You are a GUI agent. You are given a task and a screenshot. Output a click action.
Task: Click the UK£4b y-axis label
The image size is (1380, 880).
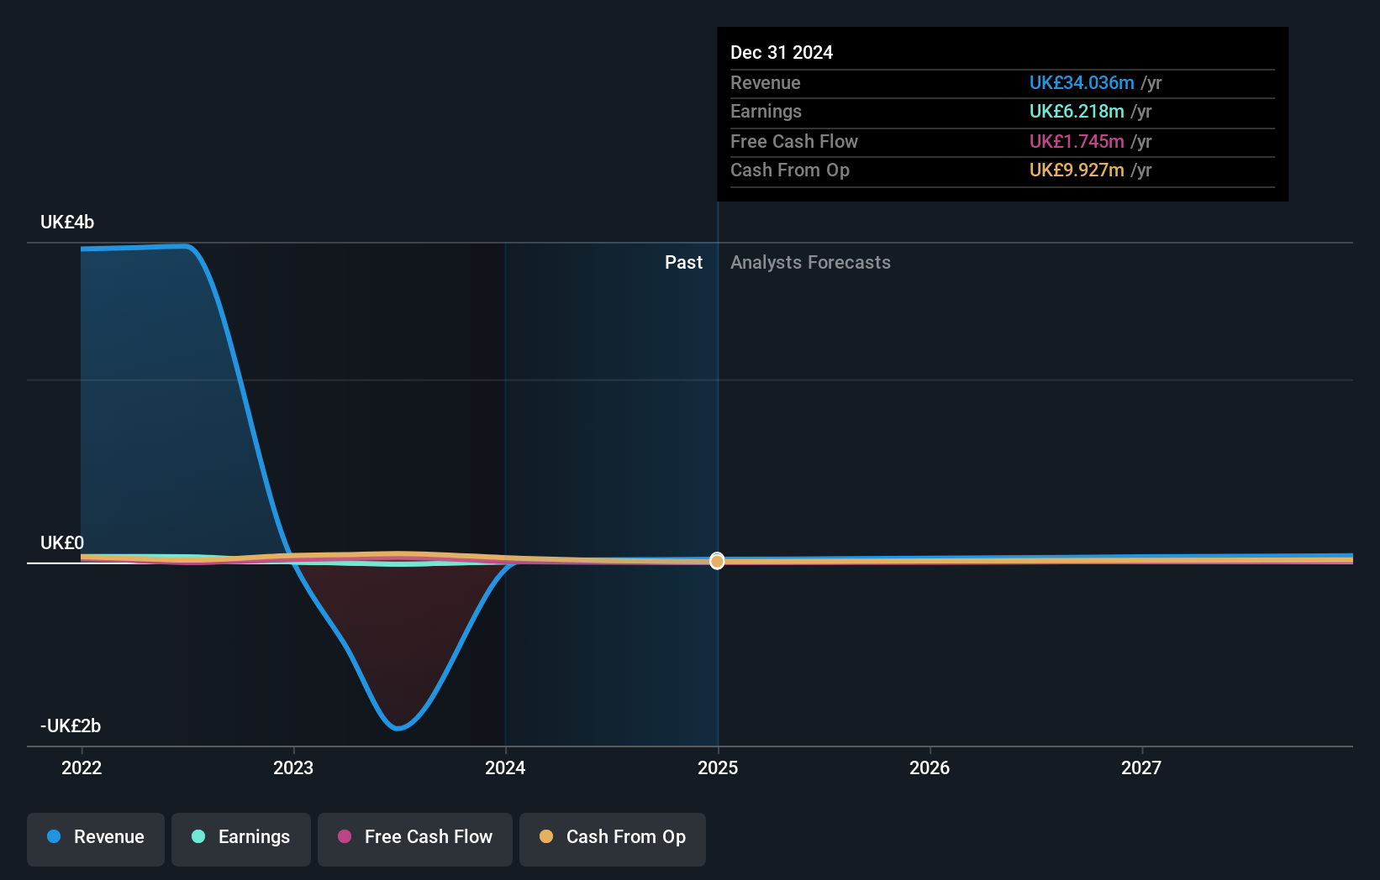67,223
